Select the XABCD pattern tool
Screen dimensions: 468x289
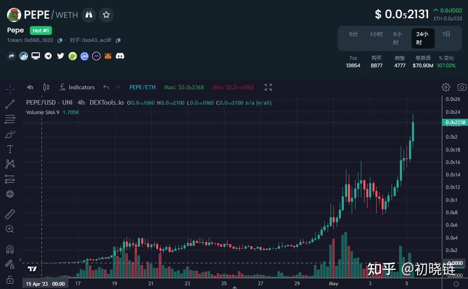[x=10, y=164]
